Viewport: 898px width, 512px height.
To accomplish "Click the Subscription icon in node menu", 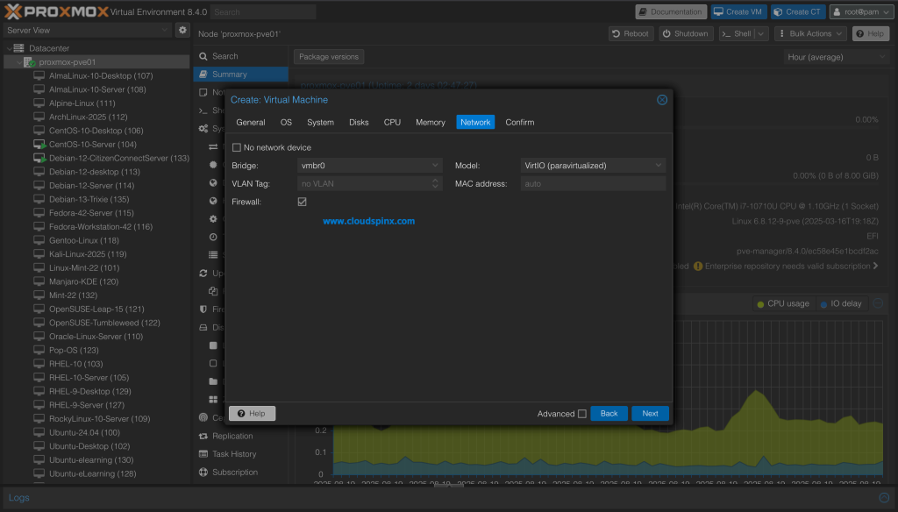I will [x=203, y=473].
